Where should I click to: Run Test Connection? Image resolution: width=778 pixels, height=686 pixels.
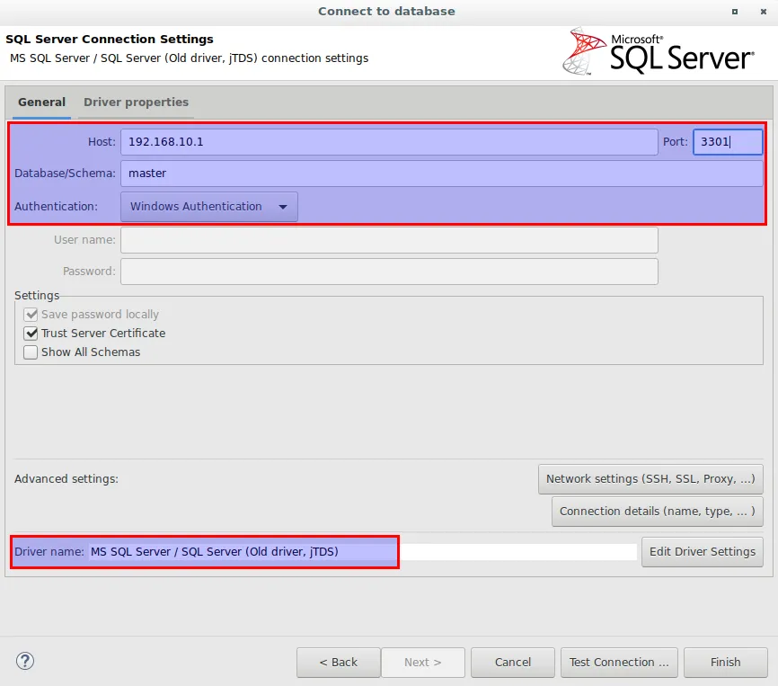click(619, 663)
